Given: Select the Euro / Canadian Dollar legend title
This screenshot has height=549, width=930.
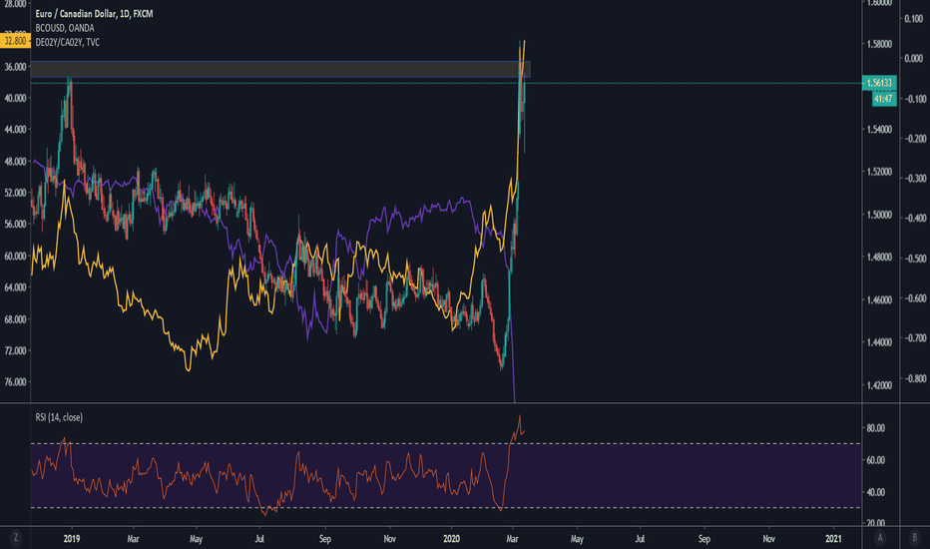Looking at the screenshot, I should click(94, 14).
